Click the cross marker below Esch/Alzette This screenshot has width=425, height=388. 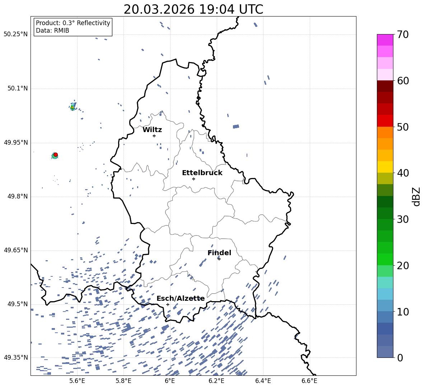(168, 304)
